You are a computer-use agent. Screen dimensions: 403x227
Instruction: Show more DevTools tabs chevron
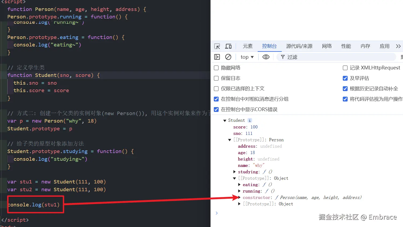(x=398, y=46)
